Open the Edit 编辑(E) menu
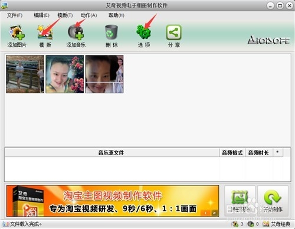Screen dimensions: 295x229 pos(41,15)
